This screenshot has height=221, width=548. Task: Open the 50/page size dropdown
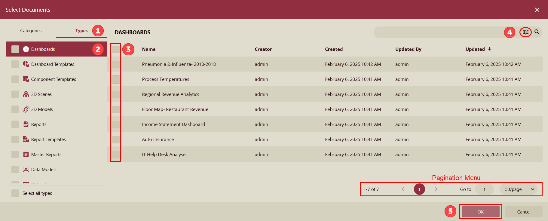(x=518, y=189)
